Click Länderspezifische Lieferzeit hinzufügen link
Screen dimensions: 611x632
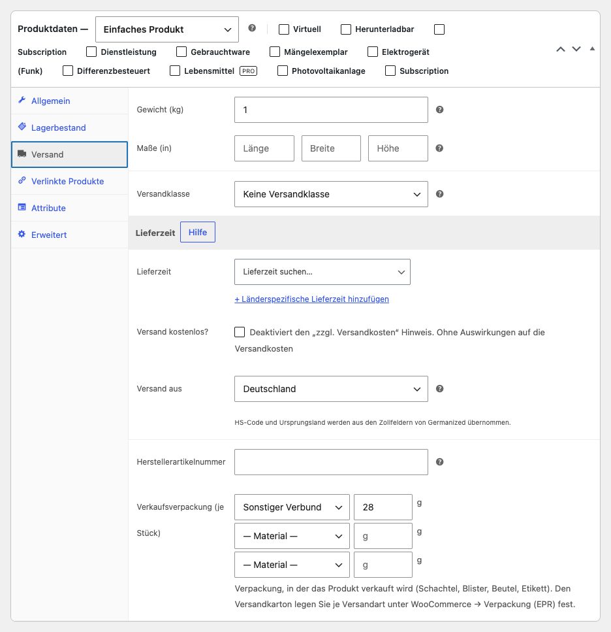(311, 299)
